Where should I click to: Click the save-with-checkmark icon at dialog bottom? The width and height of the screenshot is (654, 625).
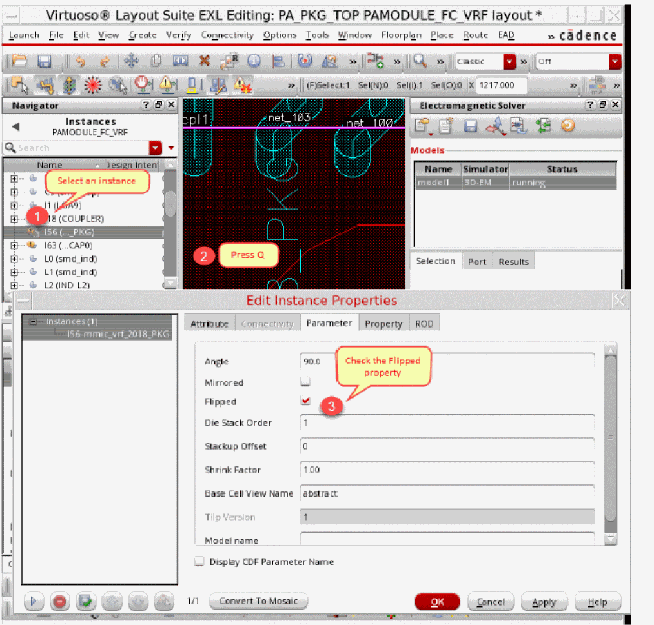click(x=86, y=601)
